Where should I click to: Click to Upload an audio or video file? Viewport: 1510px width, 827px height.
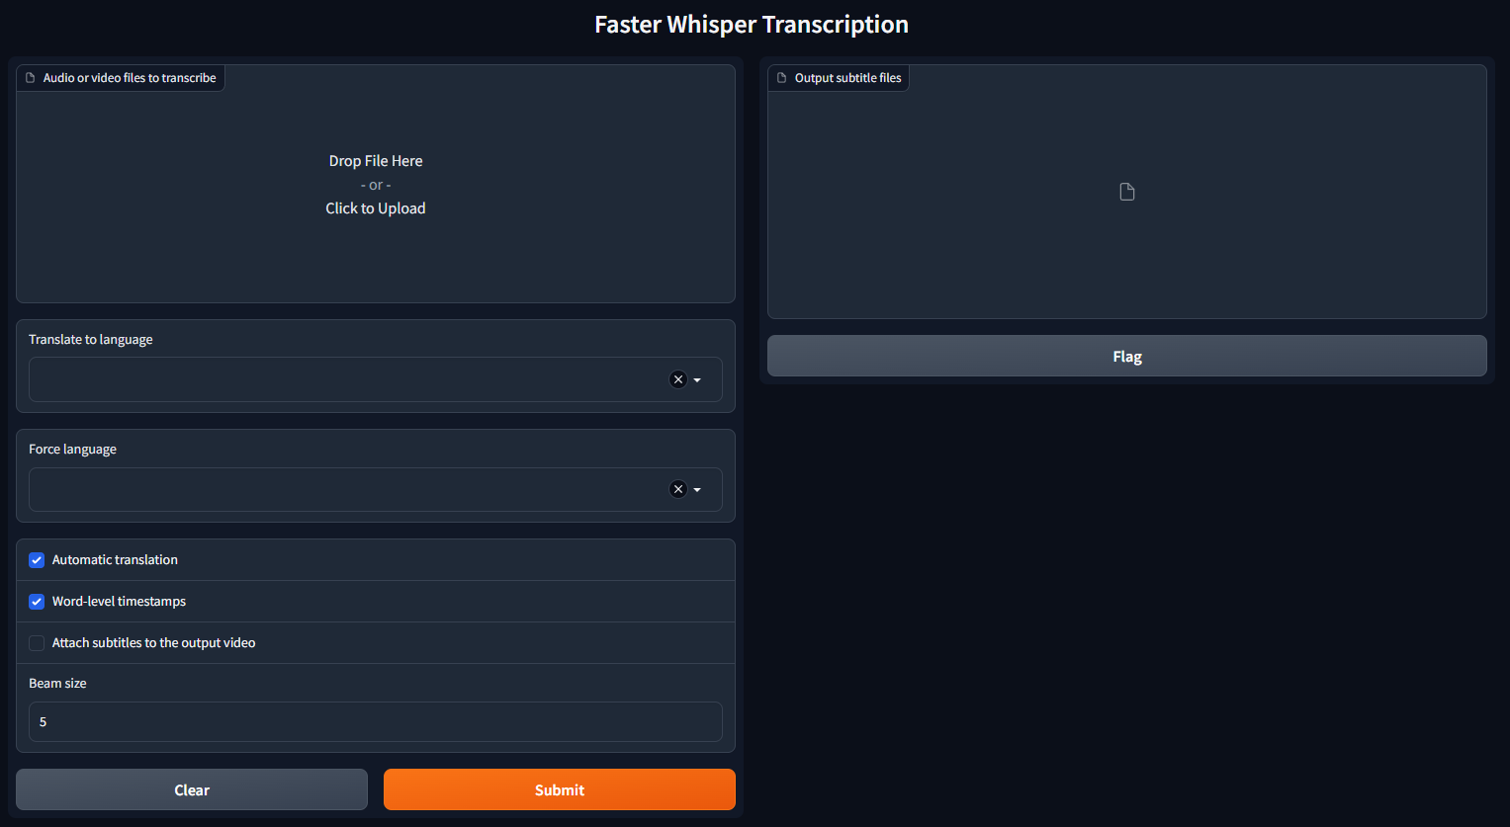coord(376,208)
